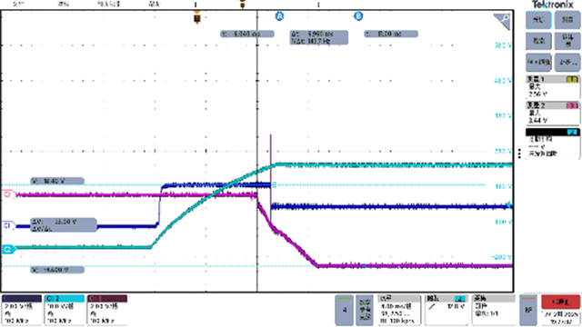Open the Acquisition settings badge

point(494,310)
